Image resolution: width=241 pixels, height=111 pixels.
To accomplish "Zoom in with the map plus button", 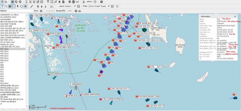I will tap(31, 16).
